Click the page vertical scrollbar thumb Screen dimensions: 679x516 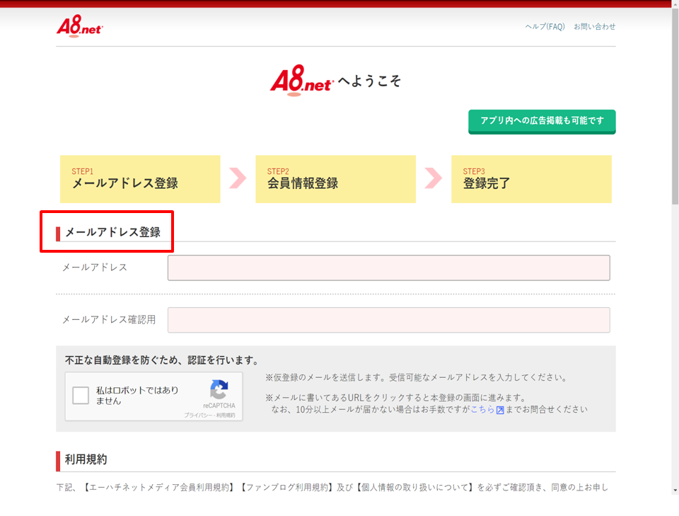[675, 106]
